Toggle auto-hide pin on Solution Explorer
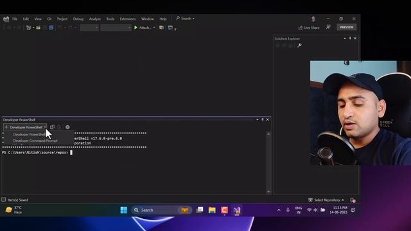 350,38
